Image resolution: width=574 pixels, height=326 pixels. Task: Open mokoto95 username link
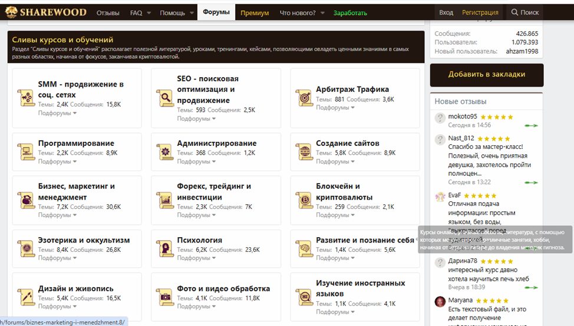(463, 117)
